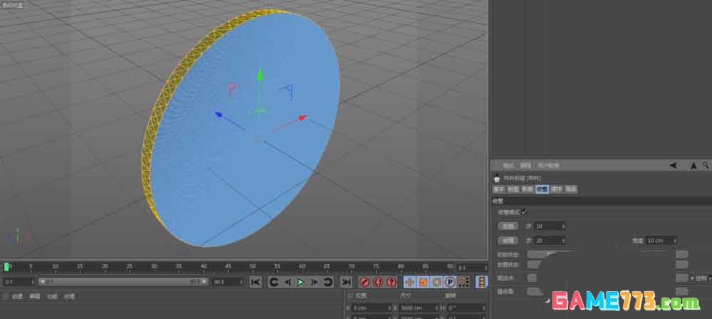Click the red Record Active Objects icon

click(x=364, y=282)
